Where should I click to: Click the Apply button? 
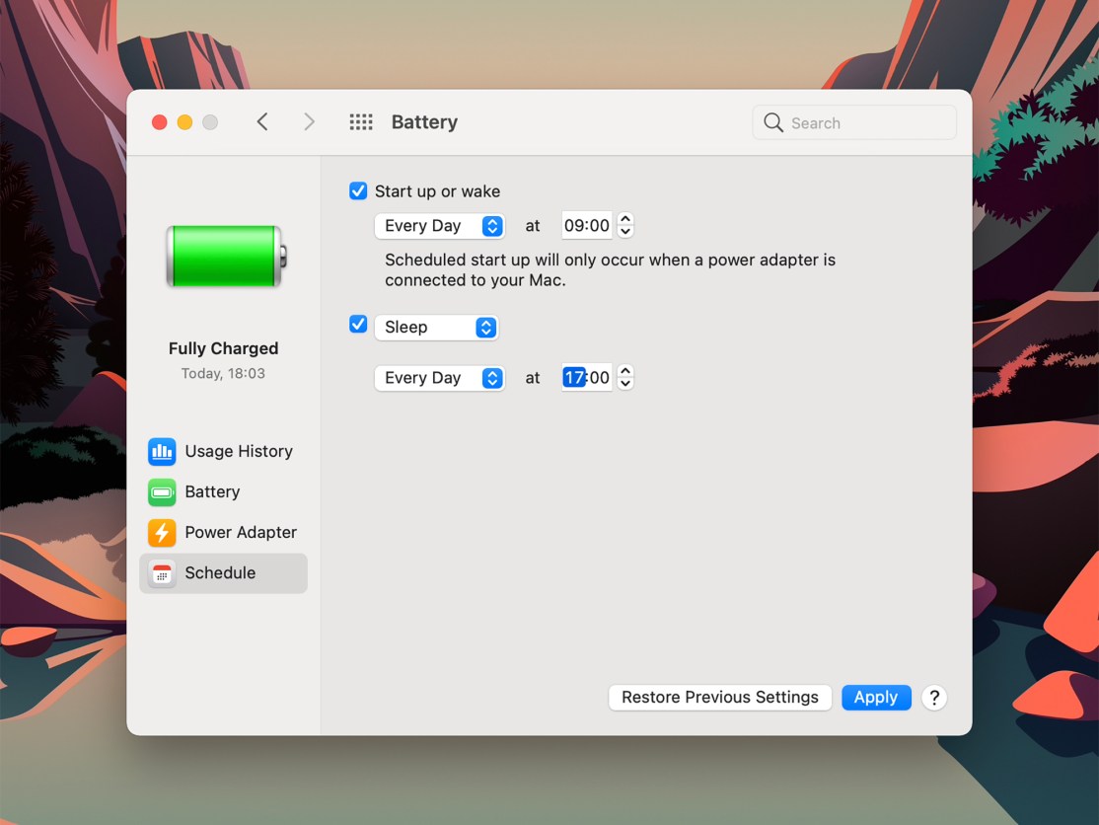[876, 698]
